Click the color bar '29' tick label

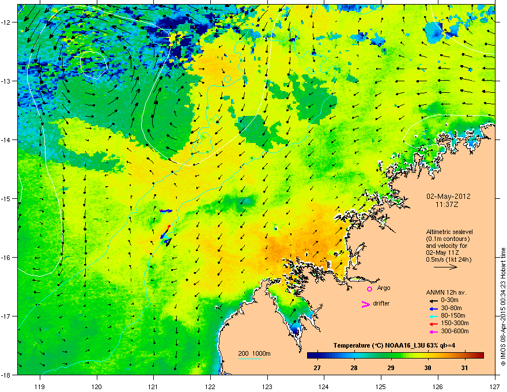(391, 368)
